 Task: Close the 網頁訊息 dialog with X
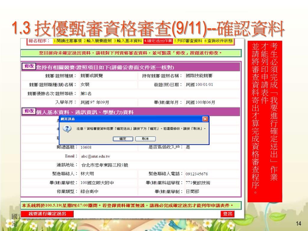pyautogui.click(x=205, y=119)
